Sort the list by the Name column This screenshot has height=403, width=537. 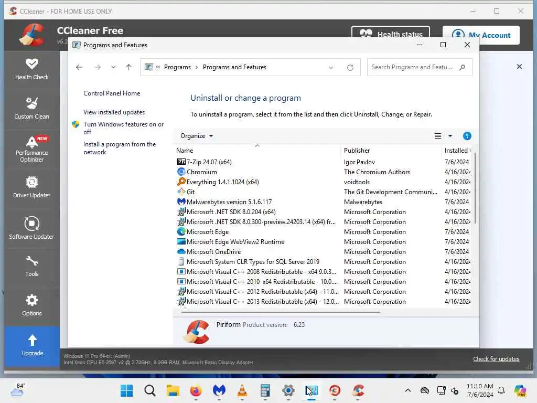click(x=257, y=151)
